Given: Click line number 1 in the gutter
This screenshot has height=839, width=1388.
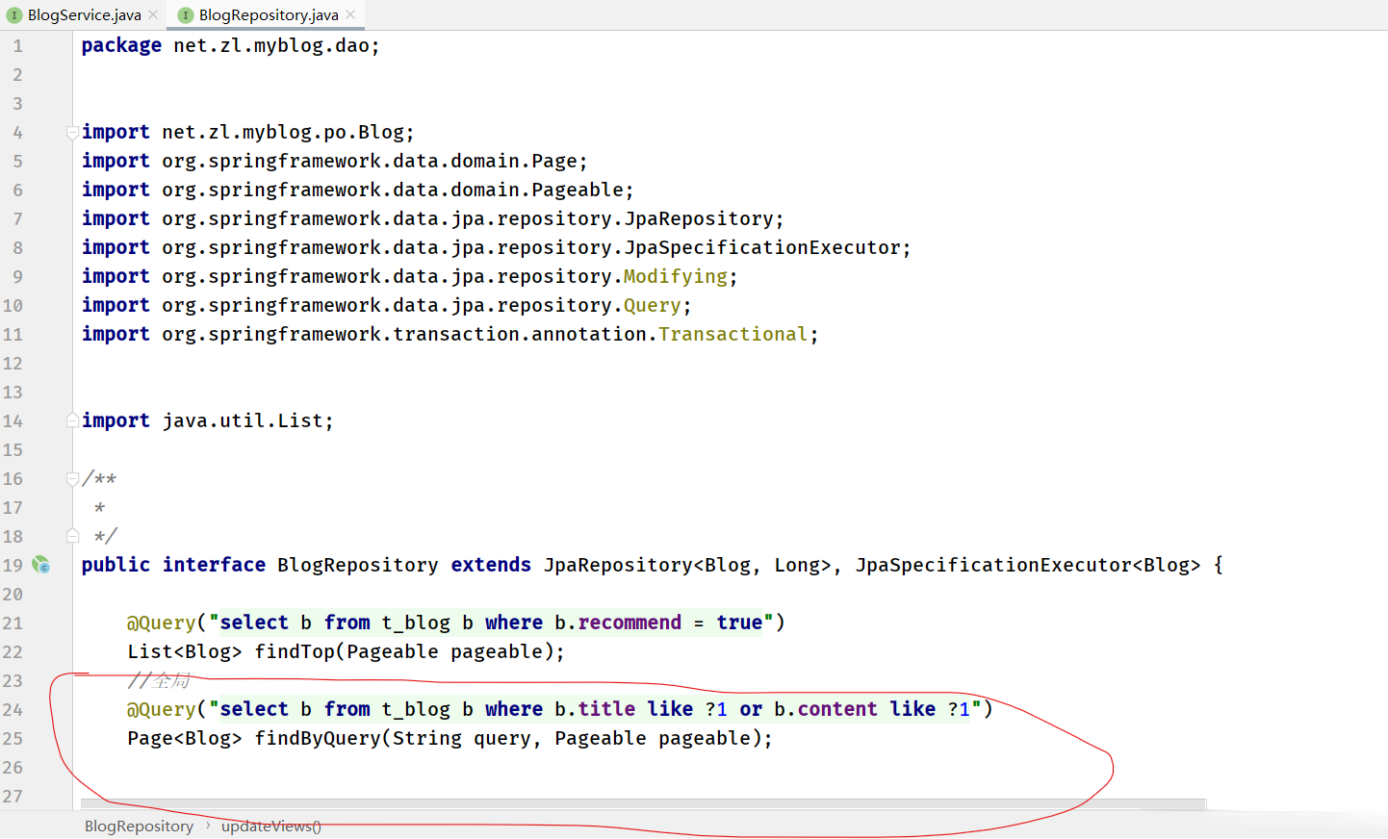Looking at the screenshot, I should [17, 45].
